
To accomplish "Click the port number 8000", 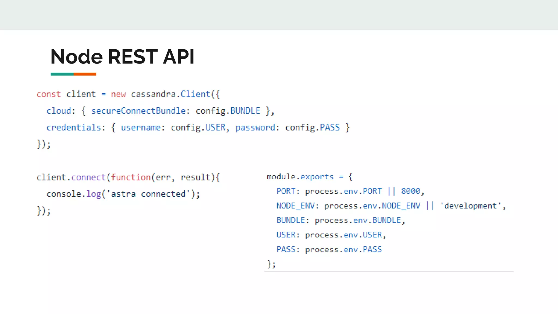I will point(411,191).
